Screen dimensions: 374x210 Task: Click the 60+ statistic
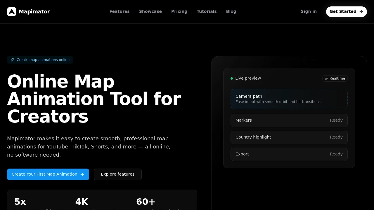(146, 202)
